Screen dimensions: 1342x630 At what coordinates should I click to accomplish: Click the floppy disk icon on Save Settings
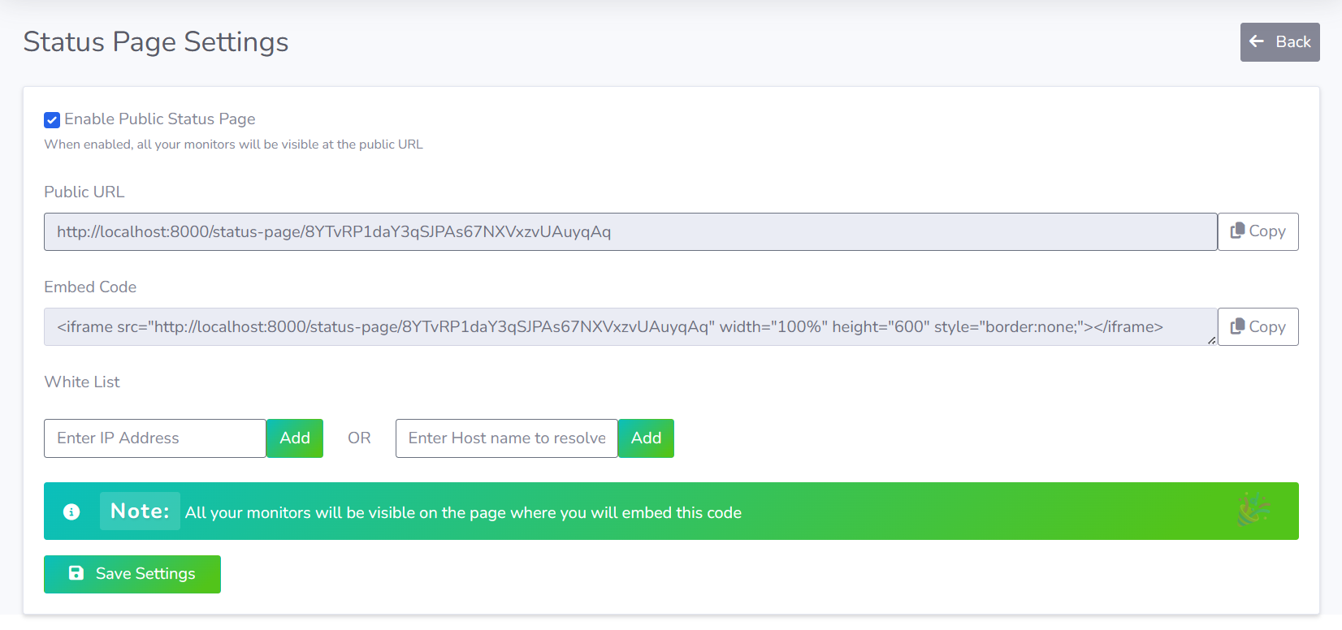pyautogui.click(x=76, y=573)
